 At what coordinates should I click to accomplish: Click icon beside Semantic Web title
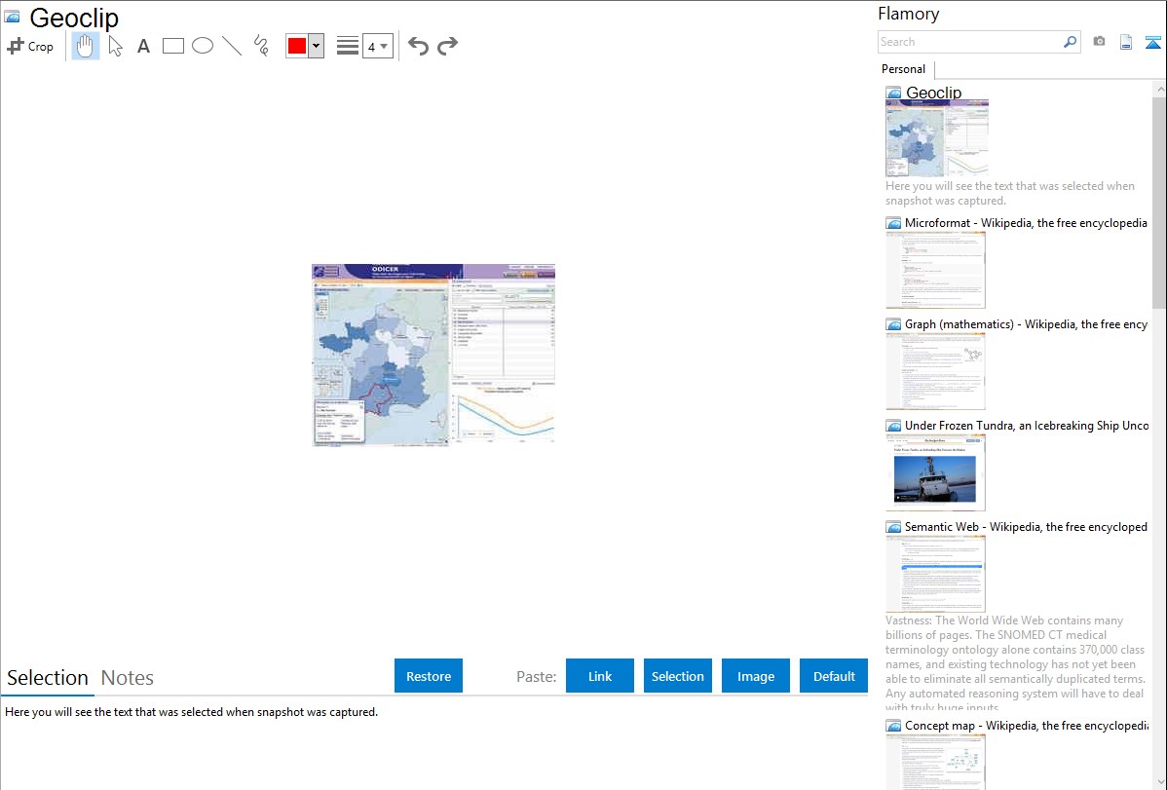pos(893,527)
